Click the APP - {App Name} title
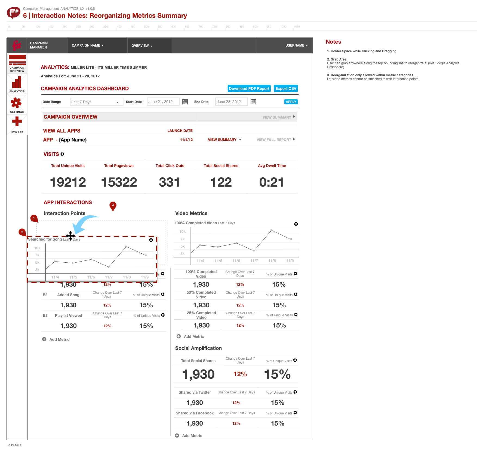This screenshot has height=452, width=477. tap(65, 140)
